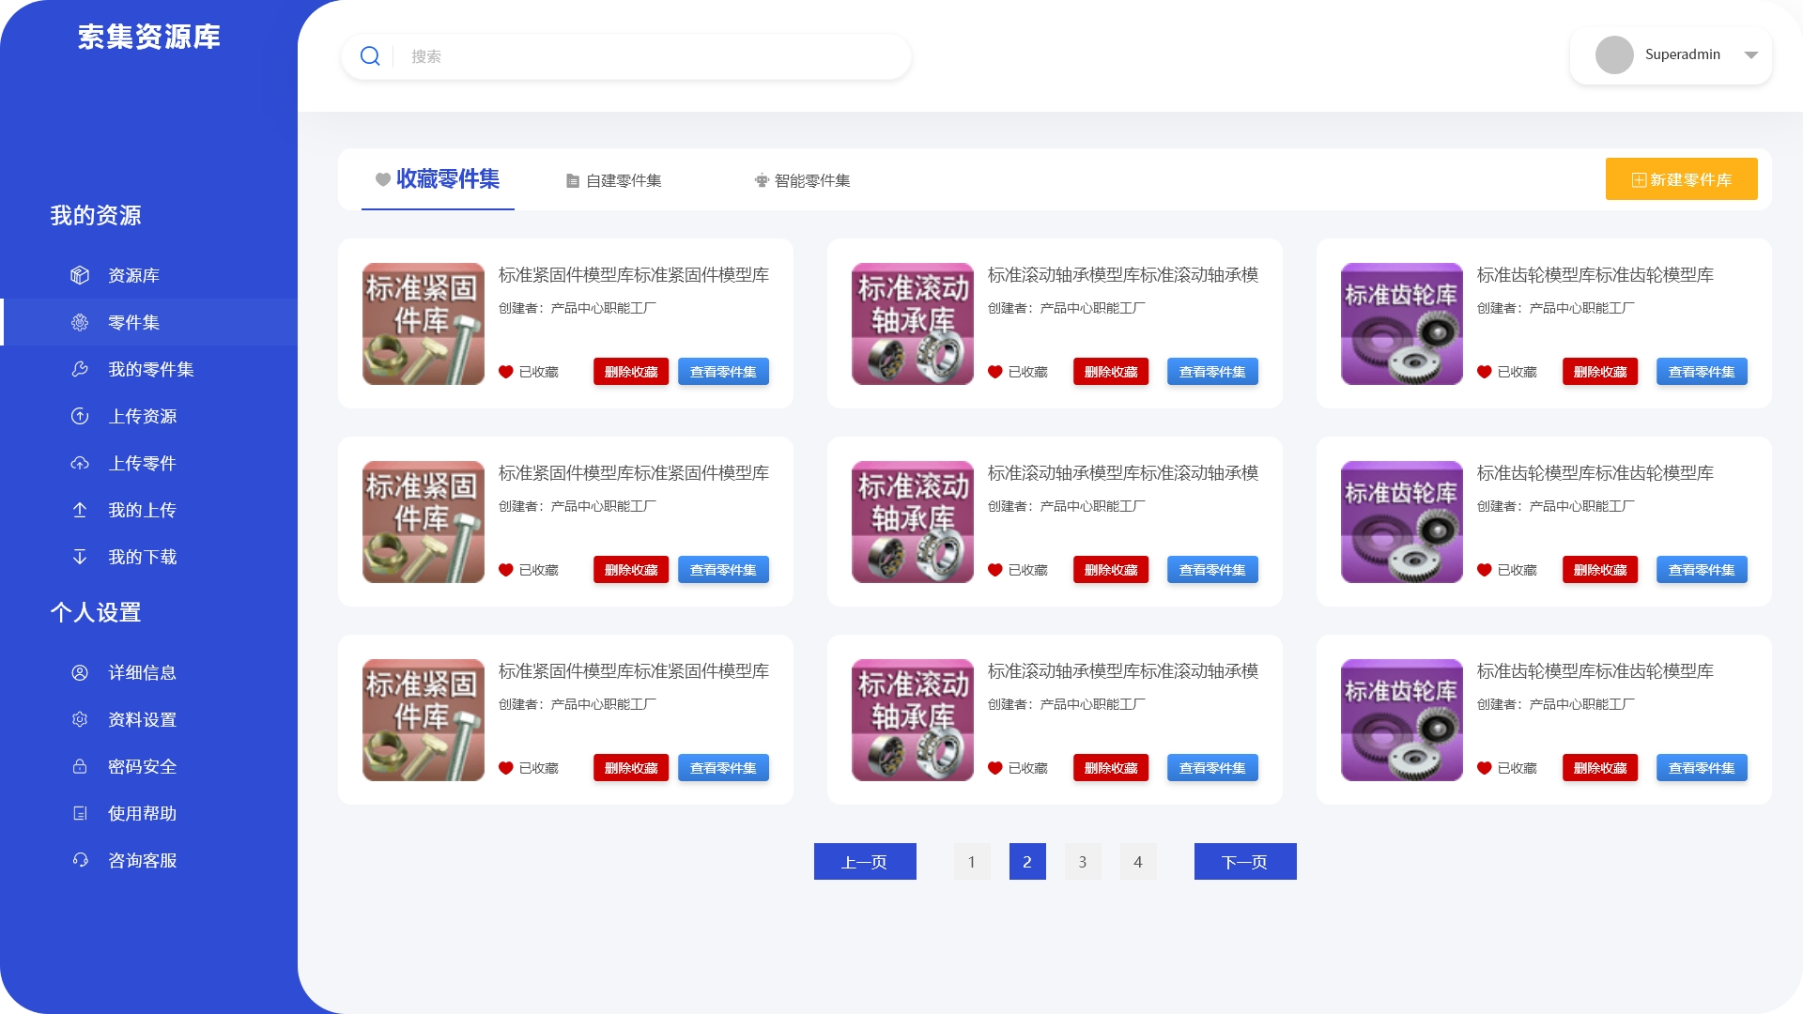Open 我的下载 via its down-arrow icon
Viewport: 1803px width, 1014px height.
coord(80,557)
